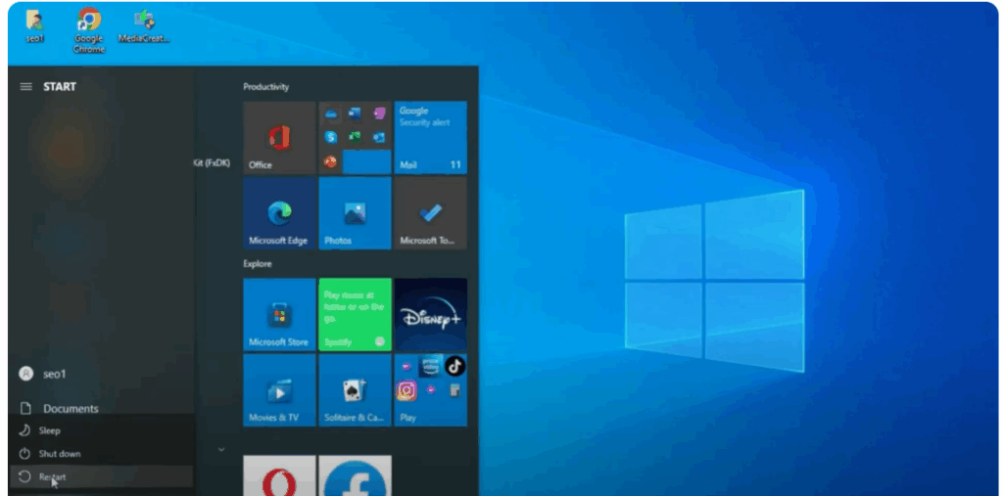
Task: Click the Skype icon in apps tile
Action: pos(331,137)
